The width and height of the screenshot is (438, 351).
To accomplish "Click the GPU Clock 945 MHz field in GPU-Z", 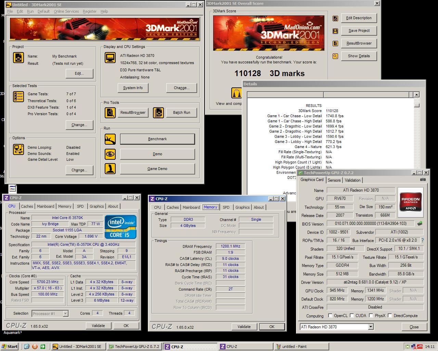I will (x=337, y=290).
